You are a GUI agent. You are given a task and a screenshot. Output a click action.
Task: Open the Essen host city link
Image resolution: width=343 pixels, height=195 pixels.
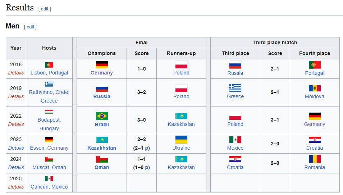pos(37,148)
